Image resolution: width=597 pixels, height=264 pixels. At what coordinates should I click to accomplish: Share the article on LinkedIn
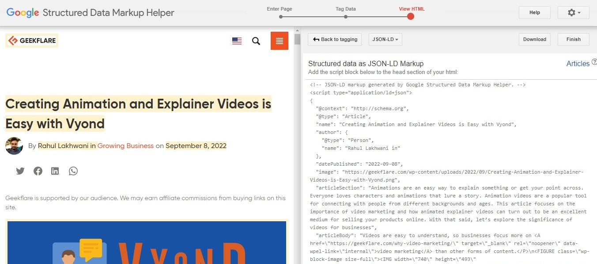55,171
